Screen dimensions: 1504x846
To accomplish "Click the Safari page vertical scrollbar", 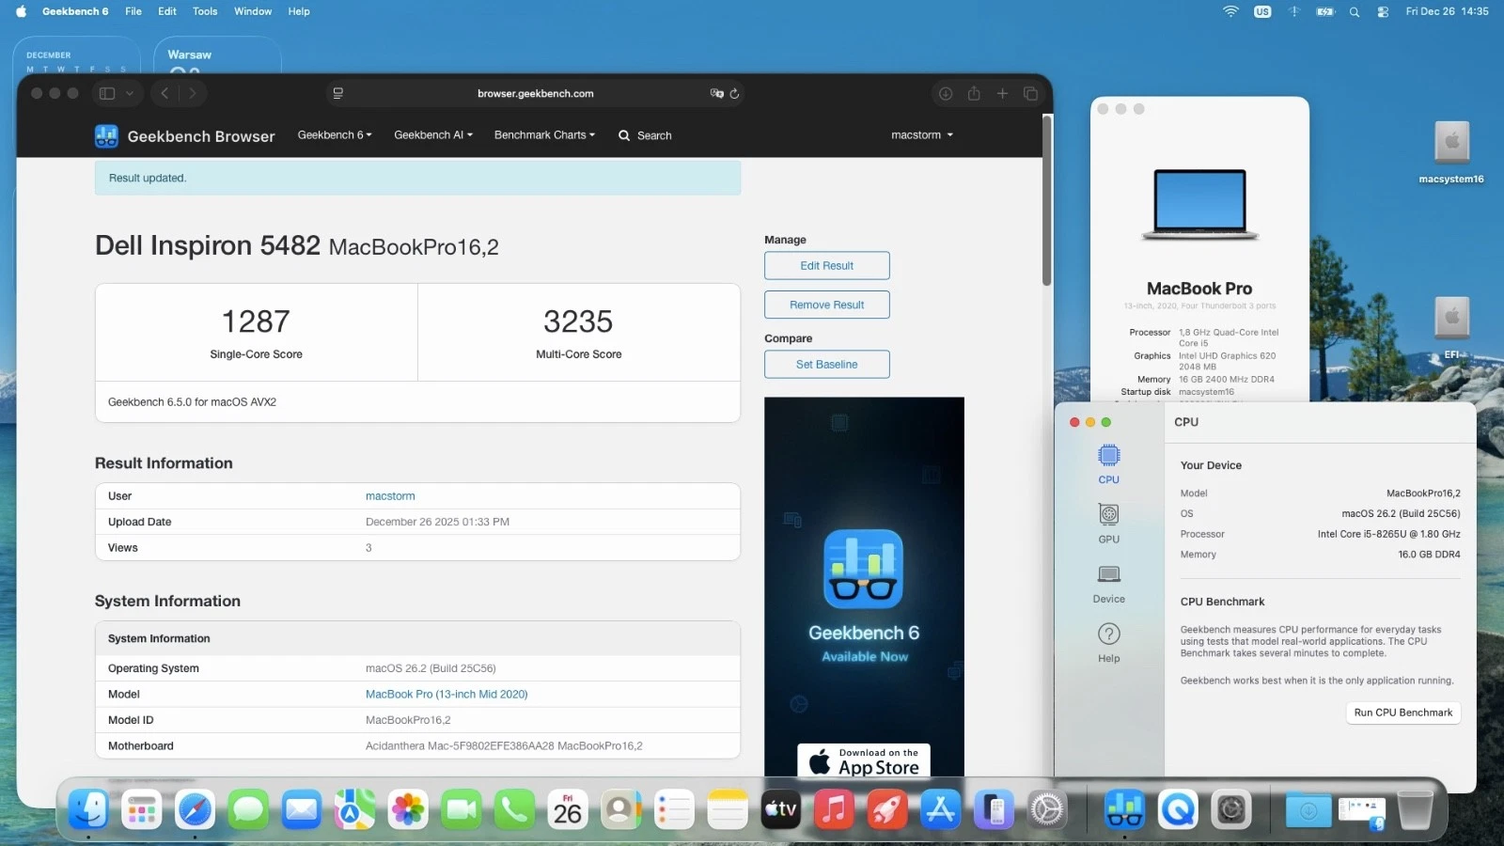I will point(1046,201).
